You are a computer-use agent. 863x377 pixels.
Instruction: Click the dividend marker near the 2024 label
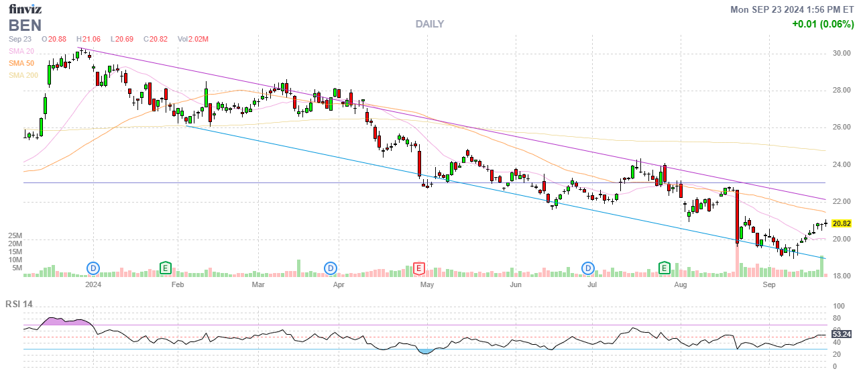[x=93, y=268]
